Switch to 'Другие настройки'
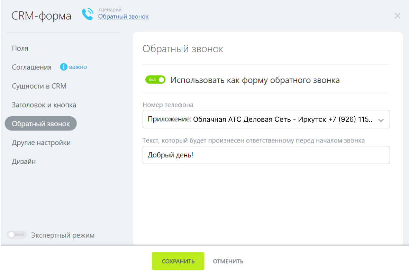 pyautogui.click(x=41, y=143)
